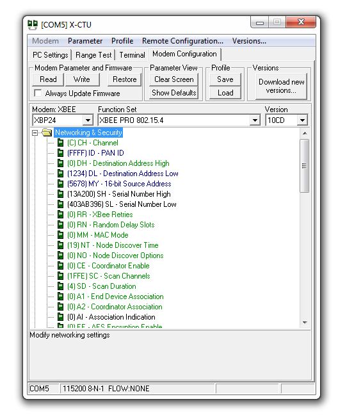Click the parameter list scrollbar thumb

[x=305, y=166]
